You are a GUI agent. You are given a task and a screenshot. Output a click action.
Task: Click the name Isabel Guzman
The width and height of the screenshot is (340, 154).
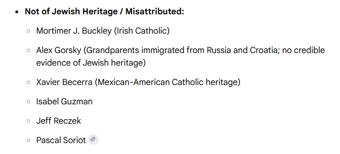tap(65, 101)
